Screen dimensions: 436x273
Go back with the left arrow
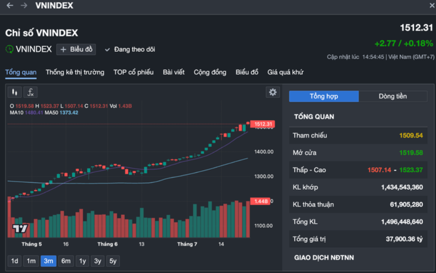coord(10,6)
